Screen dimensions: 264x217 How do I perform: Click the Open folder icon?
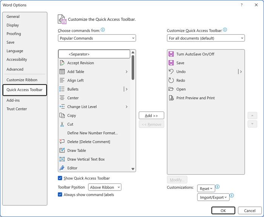(171, 89)
